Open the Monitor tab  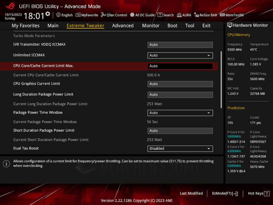pos(150,26)
